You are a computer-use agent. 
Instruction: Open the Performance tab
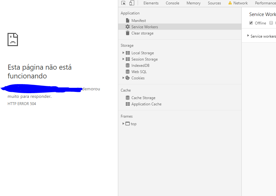[265, 3]
